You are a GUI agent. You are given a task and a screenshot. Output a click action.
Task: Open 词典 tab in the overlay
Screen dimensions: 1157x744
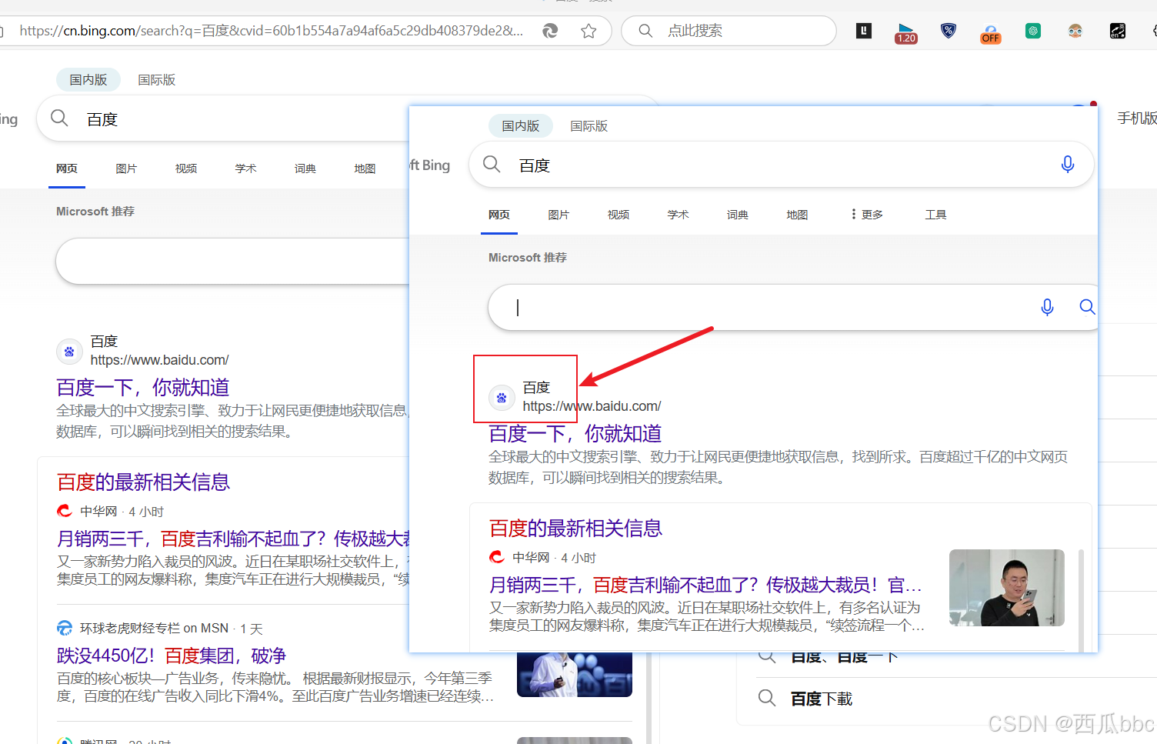(x=738, y=215)
